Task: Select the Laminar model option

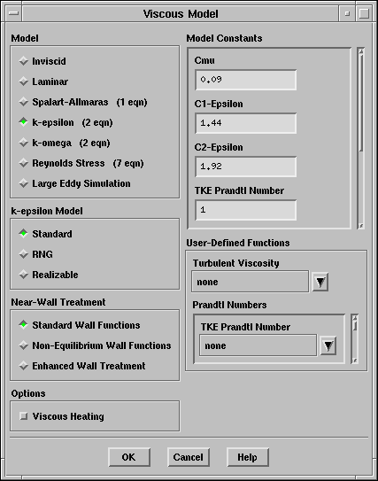Action: (x=43, y=81)
